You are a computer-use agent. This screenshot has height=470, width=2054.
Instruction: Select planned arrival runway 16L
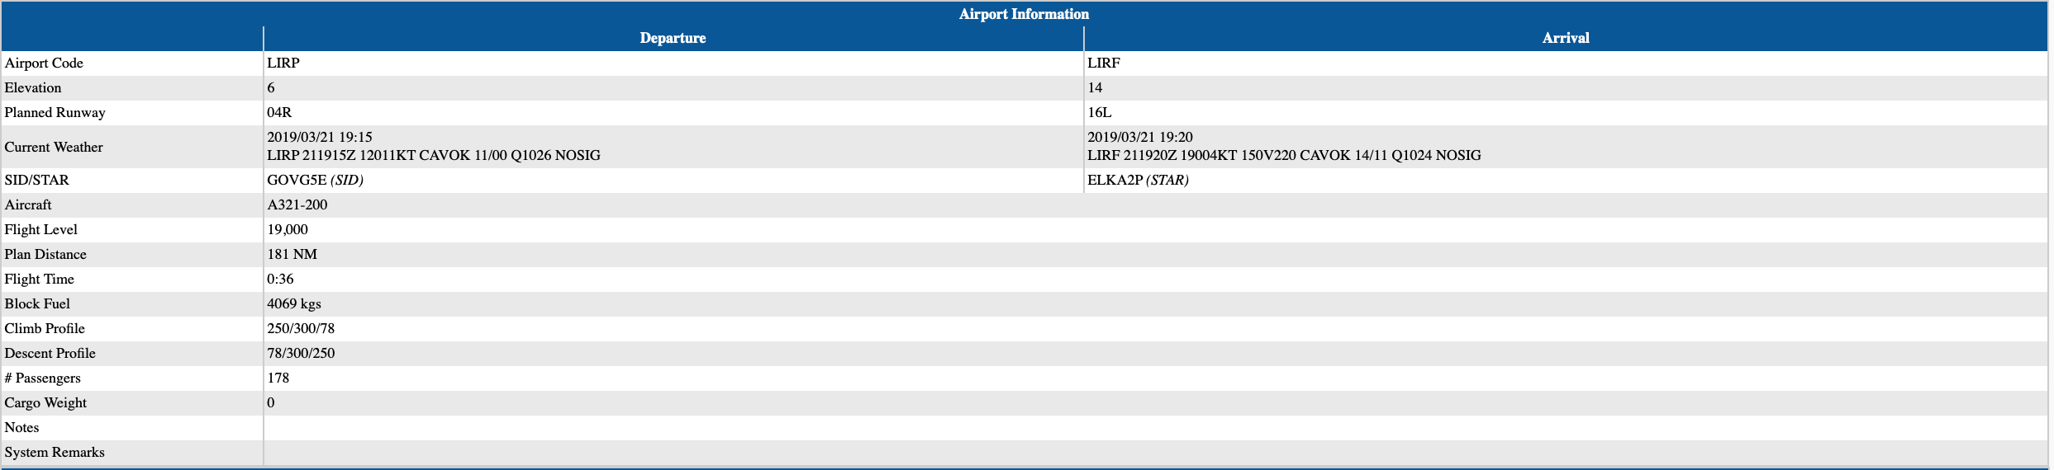1099,113
